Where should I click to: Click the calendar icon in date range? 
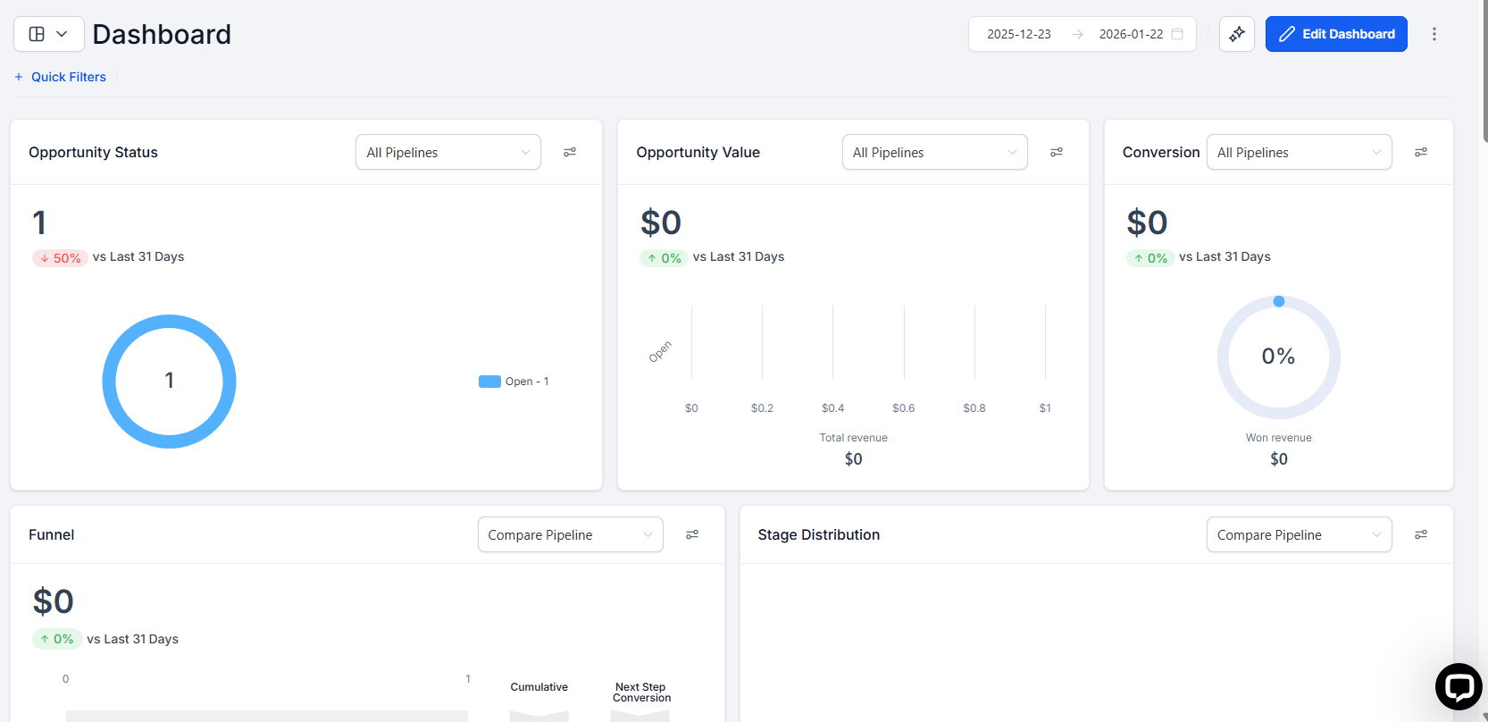tap(1177, 34)
